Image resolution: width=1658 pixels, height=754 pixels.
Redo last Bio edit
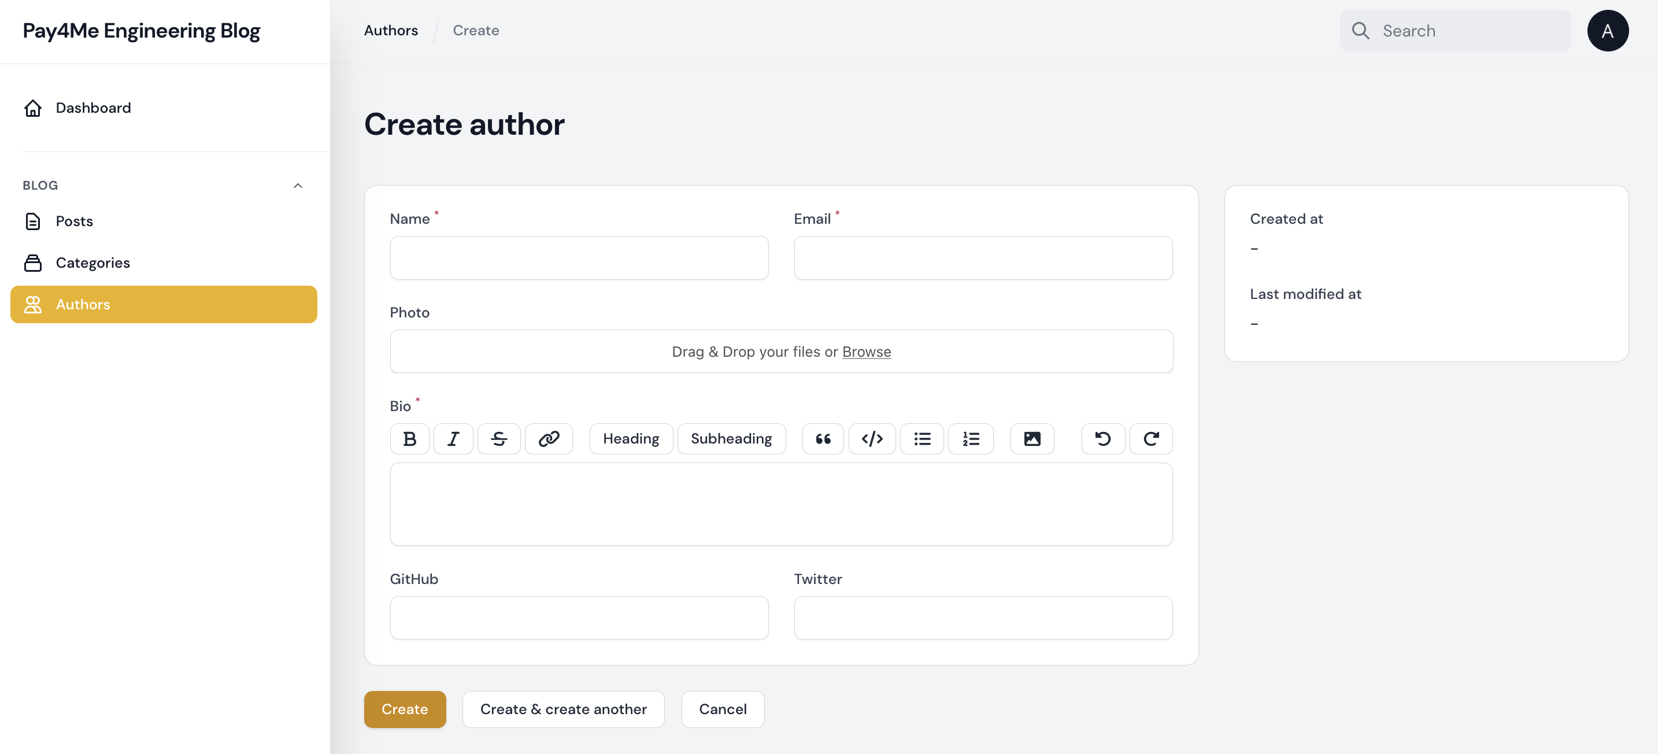click(x=1151, y=438)
